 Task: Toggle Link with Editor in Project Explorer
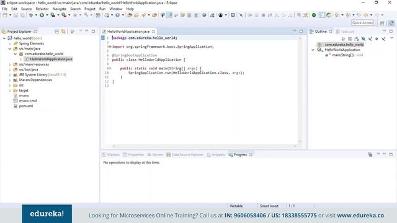(63, 32)
